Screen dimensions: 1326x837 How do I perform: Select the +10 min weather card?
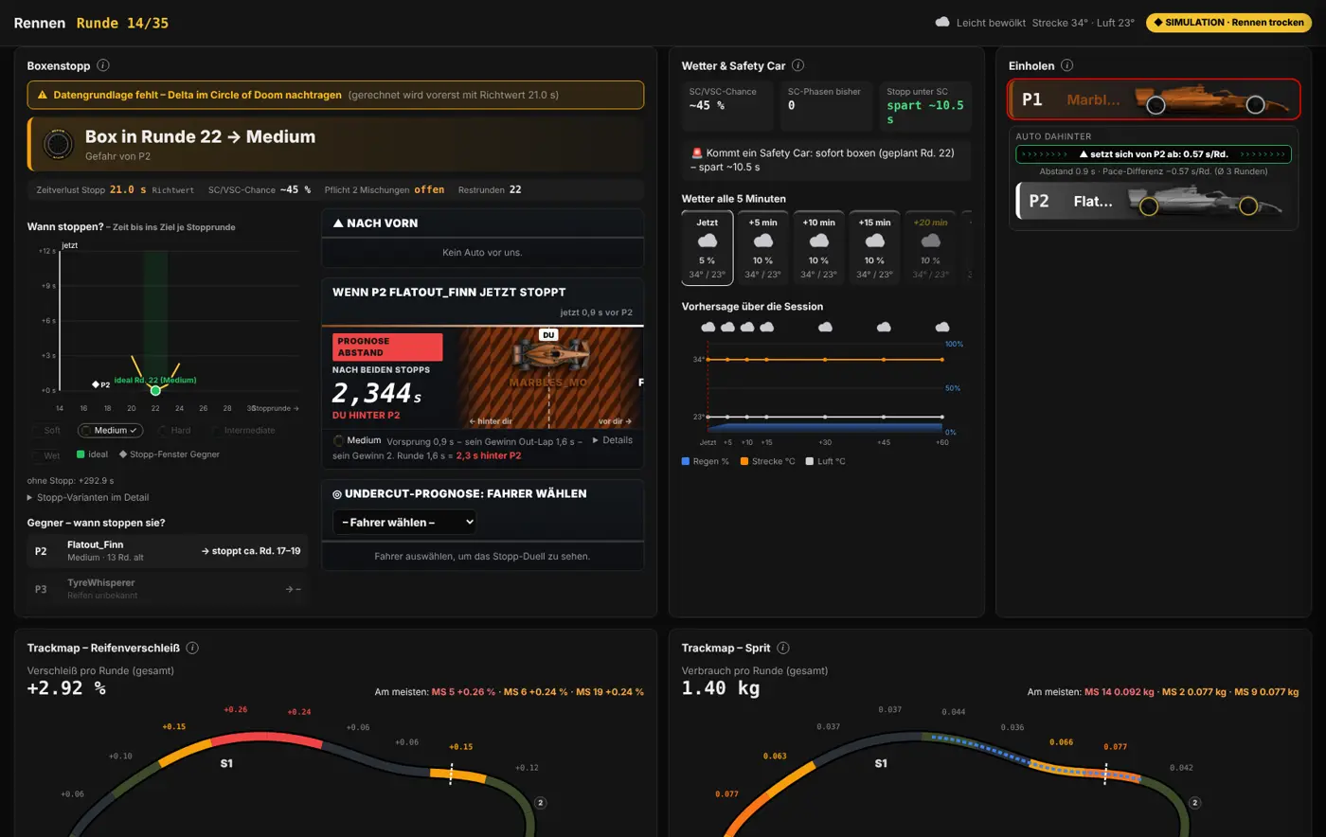(818, 247)
